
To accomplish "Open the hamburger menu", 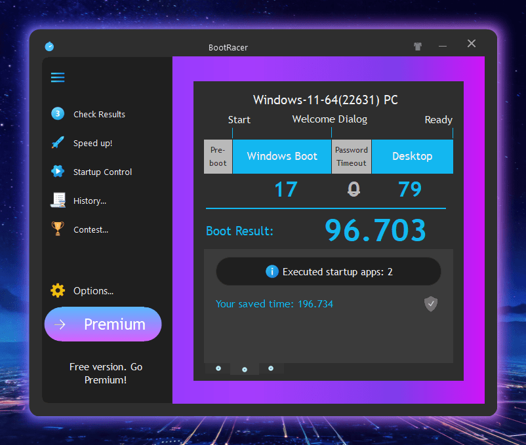I will click(x=58, y=77).
